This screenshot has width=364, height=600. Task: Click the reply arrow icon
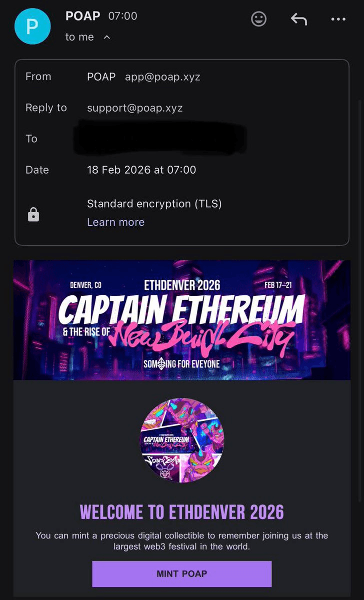click(x=298, y=20)
